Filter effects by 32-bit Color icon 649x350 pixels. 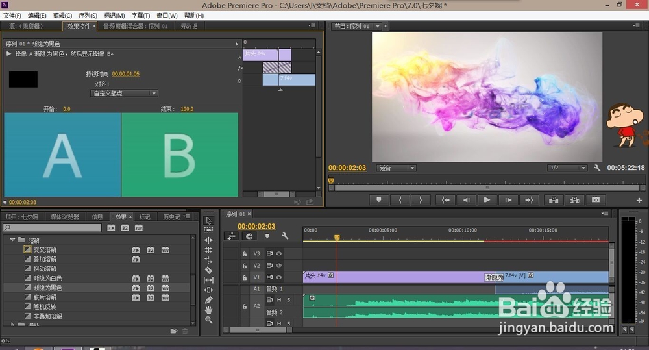[125, 227]
